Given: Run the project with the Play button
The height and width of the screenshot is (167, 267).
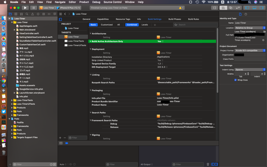Looking at the screenshot, I should click(25, 8).
